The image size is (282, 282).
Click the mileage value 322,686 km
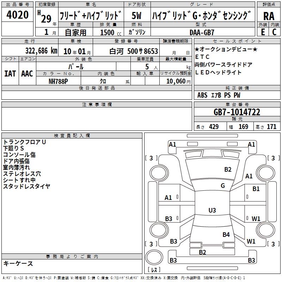41,51
